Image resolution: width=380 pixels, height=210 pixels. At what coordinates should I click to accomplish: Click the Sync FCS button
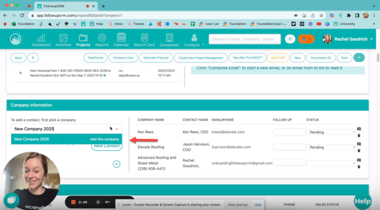coord(278,57)
